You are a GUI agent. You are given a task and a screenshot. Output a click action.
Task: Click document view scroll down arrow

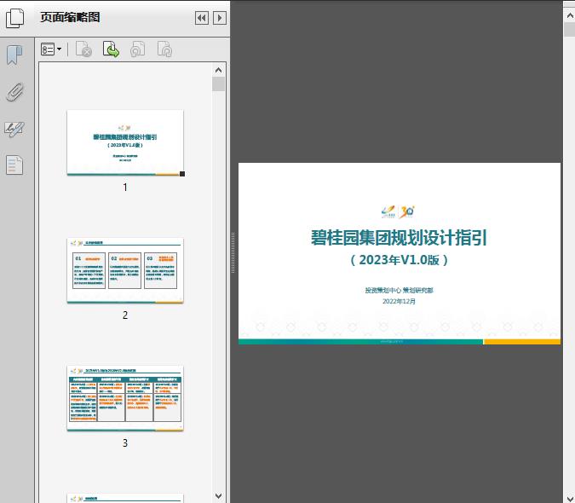point(570,498)
